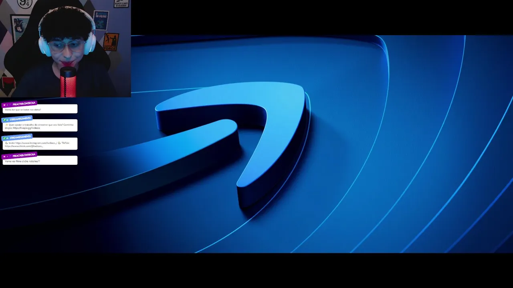Image resolution: width=513 pixels, height=288 pixels.
Task: Click the streamer webcam feed
Action: 65,48
